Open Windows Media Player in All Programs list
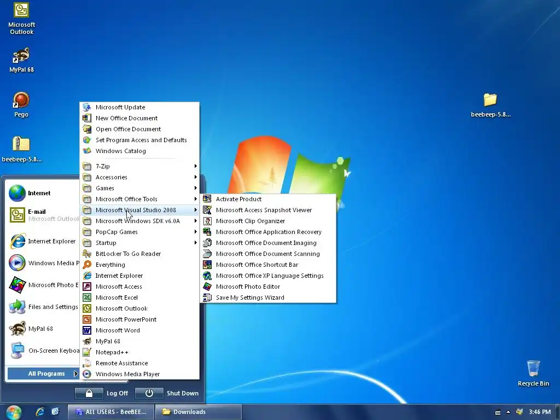 pos(139,374)
